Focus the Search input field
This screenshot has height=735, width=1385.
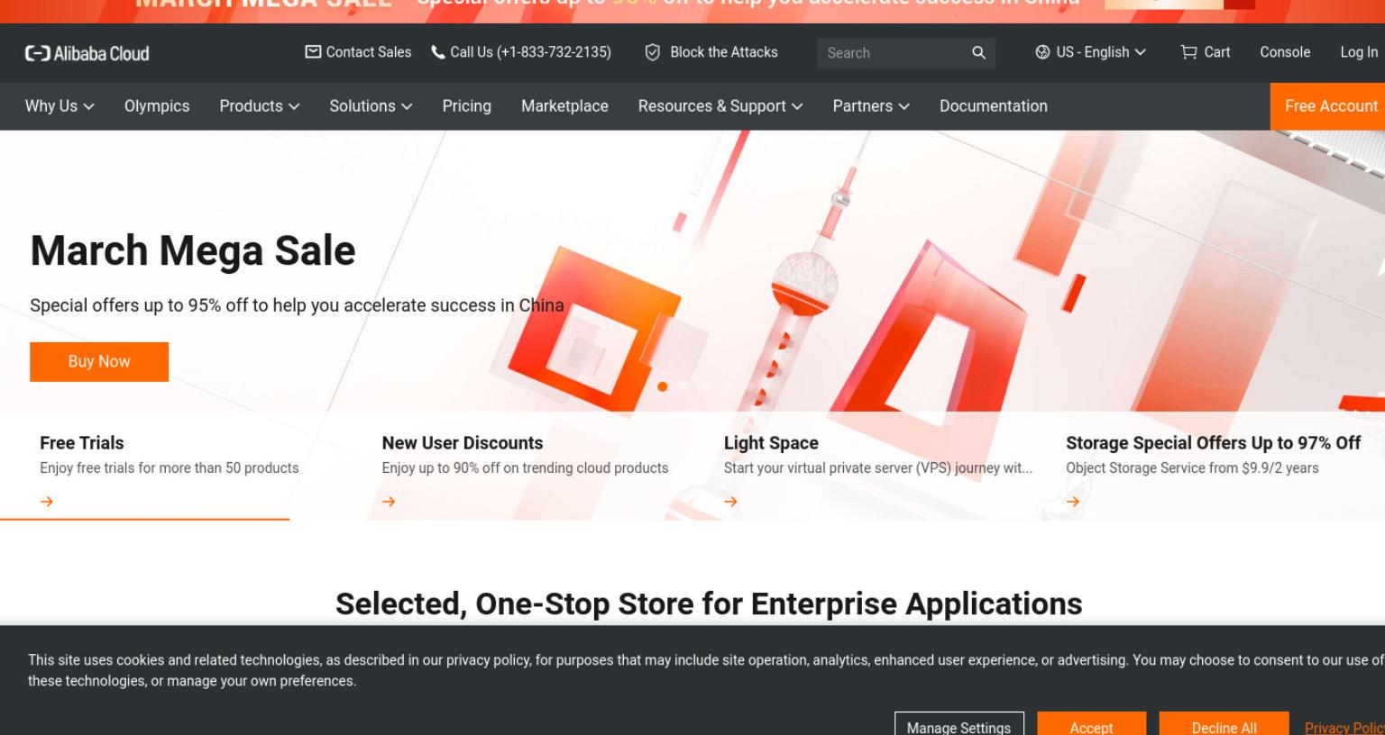(893, 53)
